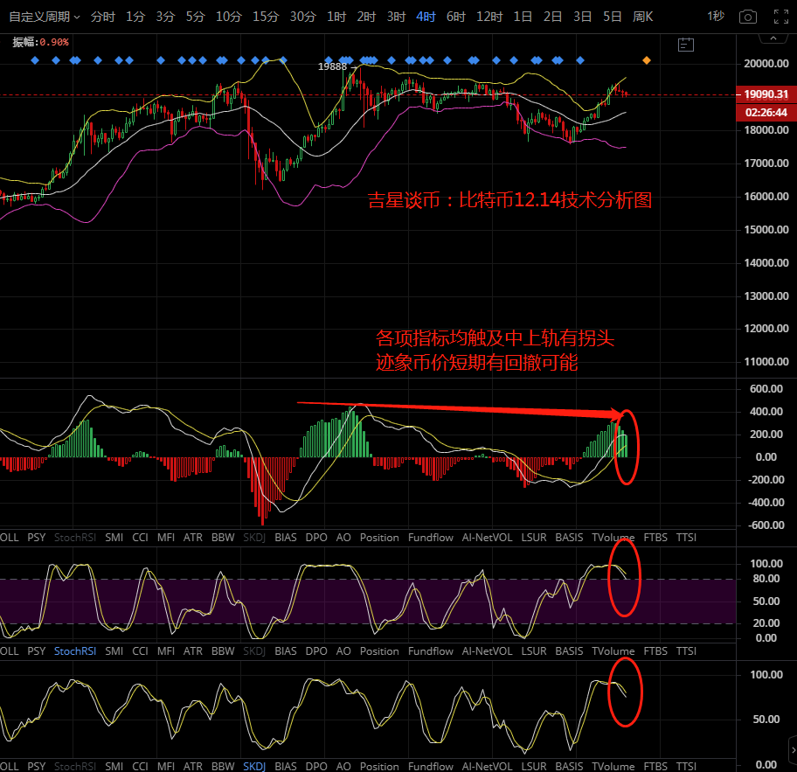Click the 振幅 0.90% amplitude label

(x=40, y=42)
